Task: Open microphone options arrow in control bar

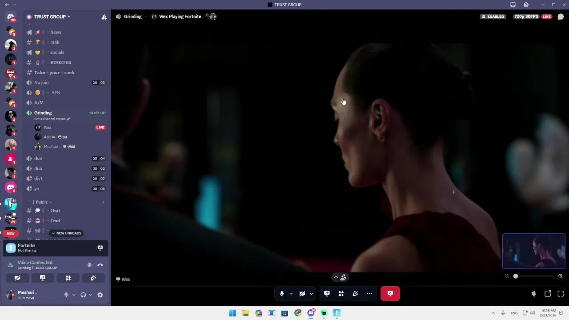Action: pos(291,293)
